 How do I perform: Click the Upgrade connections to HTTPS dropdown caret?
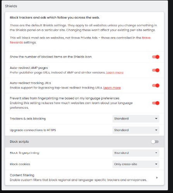tap(156, 130)
